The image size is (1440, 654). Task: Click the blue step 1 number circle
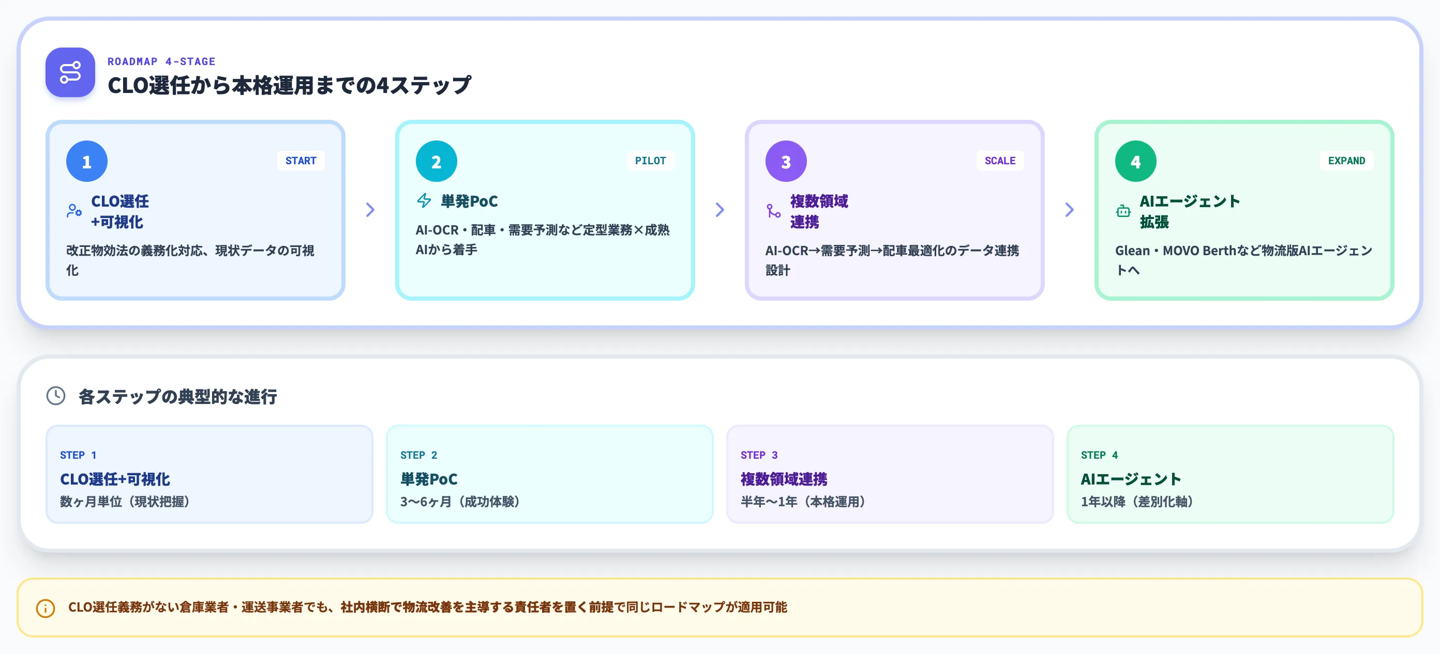click(x=87, y=161)
